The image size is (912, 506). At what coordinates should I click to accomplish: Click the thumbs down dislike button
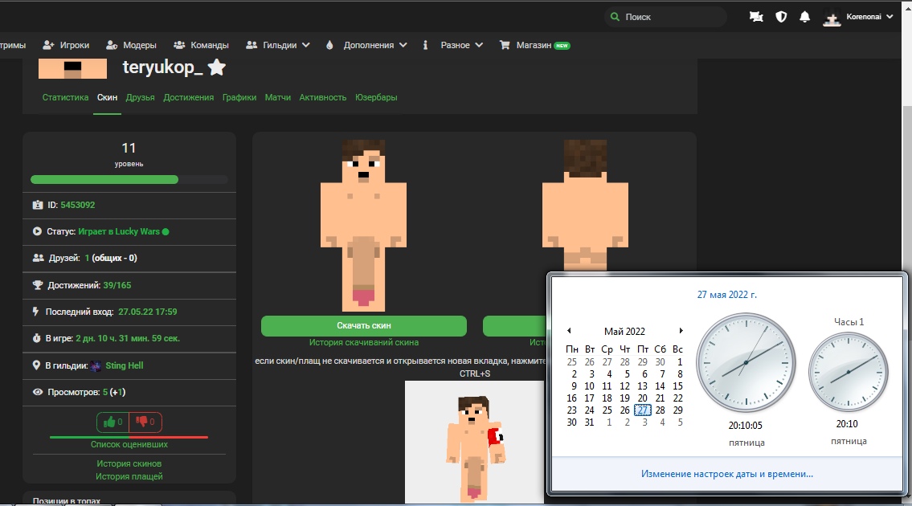(x=145, y=422)
